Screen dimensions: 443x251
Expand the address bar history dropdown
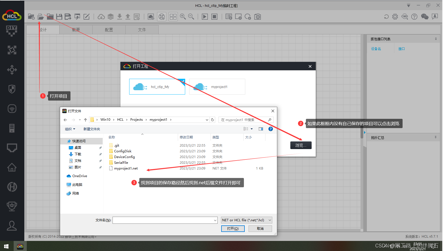[207, 120]
